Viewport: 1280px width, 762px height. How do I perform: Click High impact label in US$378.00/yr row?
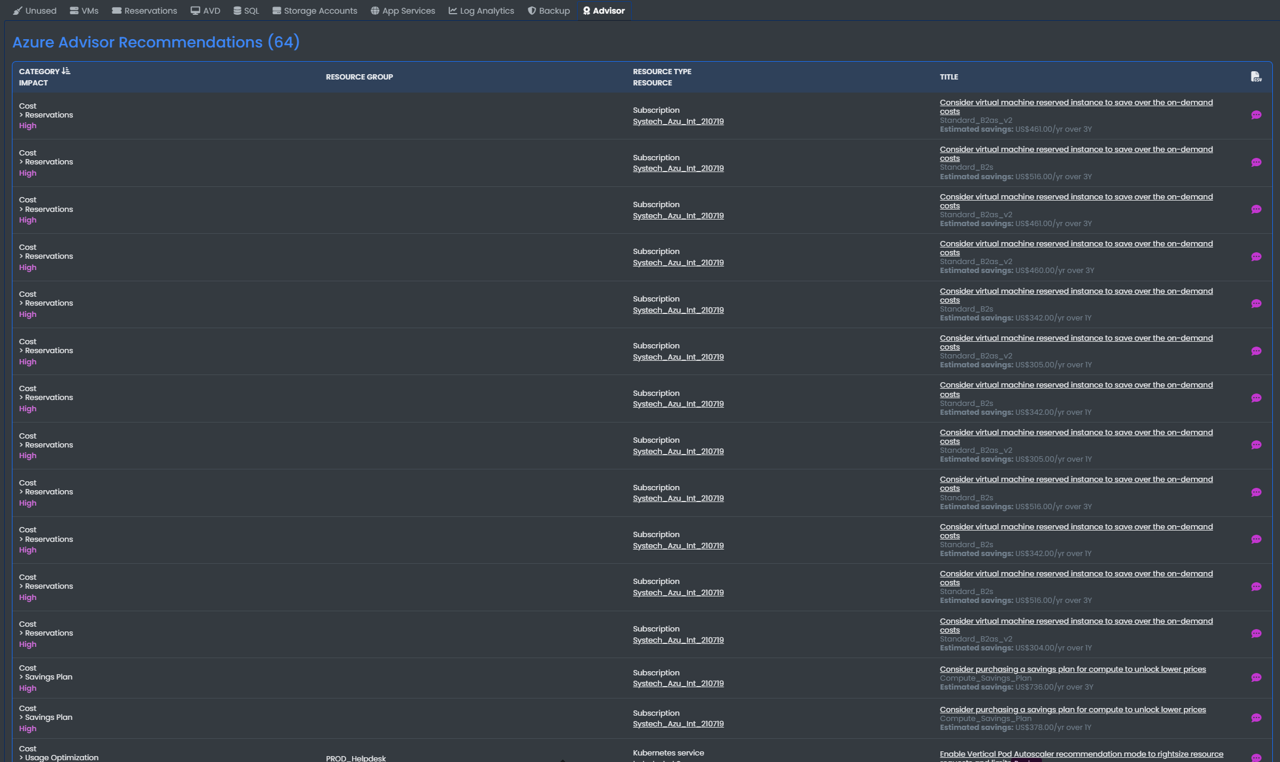pyautogui.click(x=27, y=728)
